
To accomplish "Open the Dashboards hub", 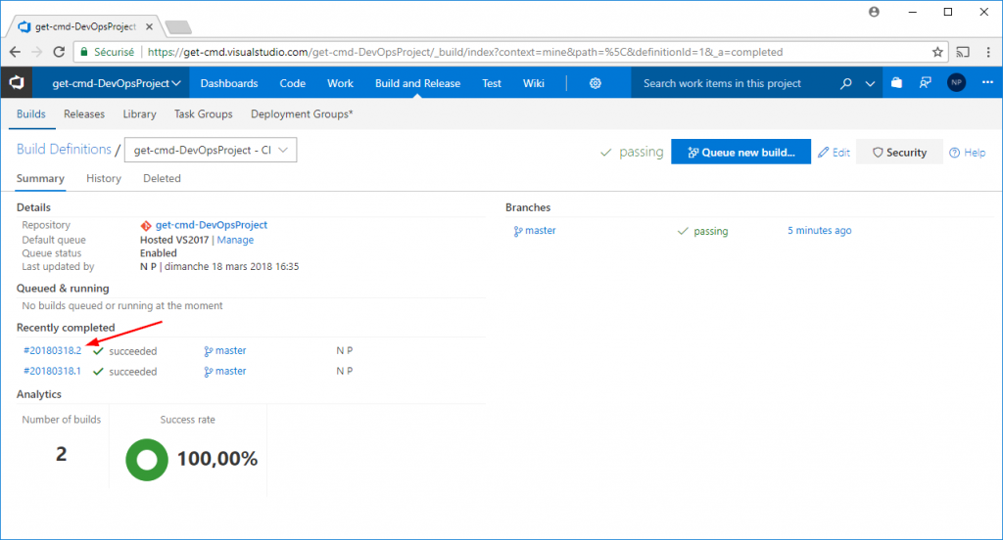I will point(229,83).
